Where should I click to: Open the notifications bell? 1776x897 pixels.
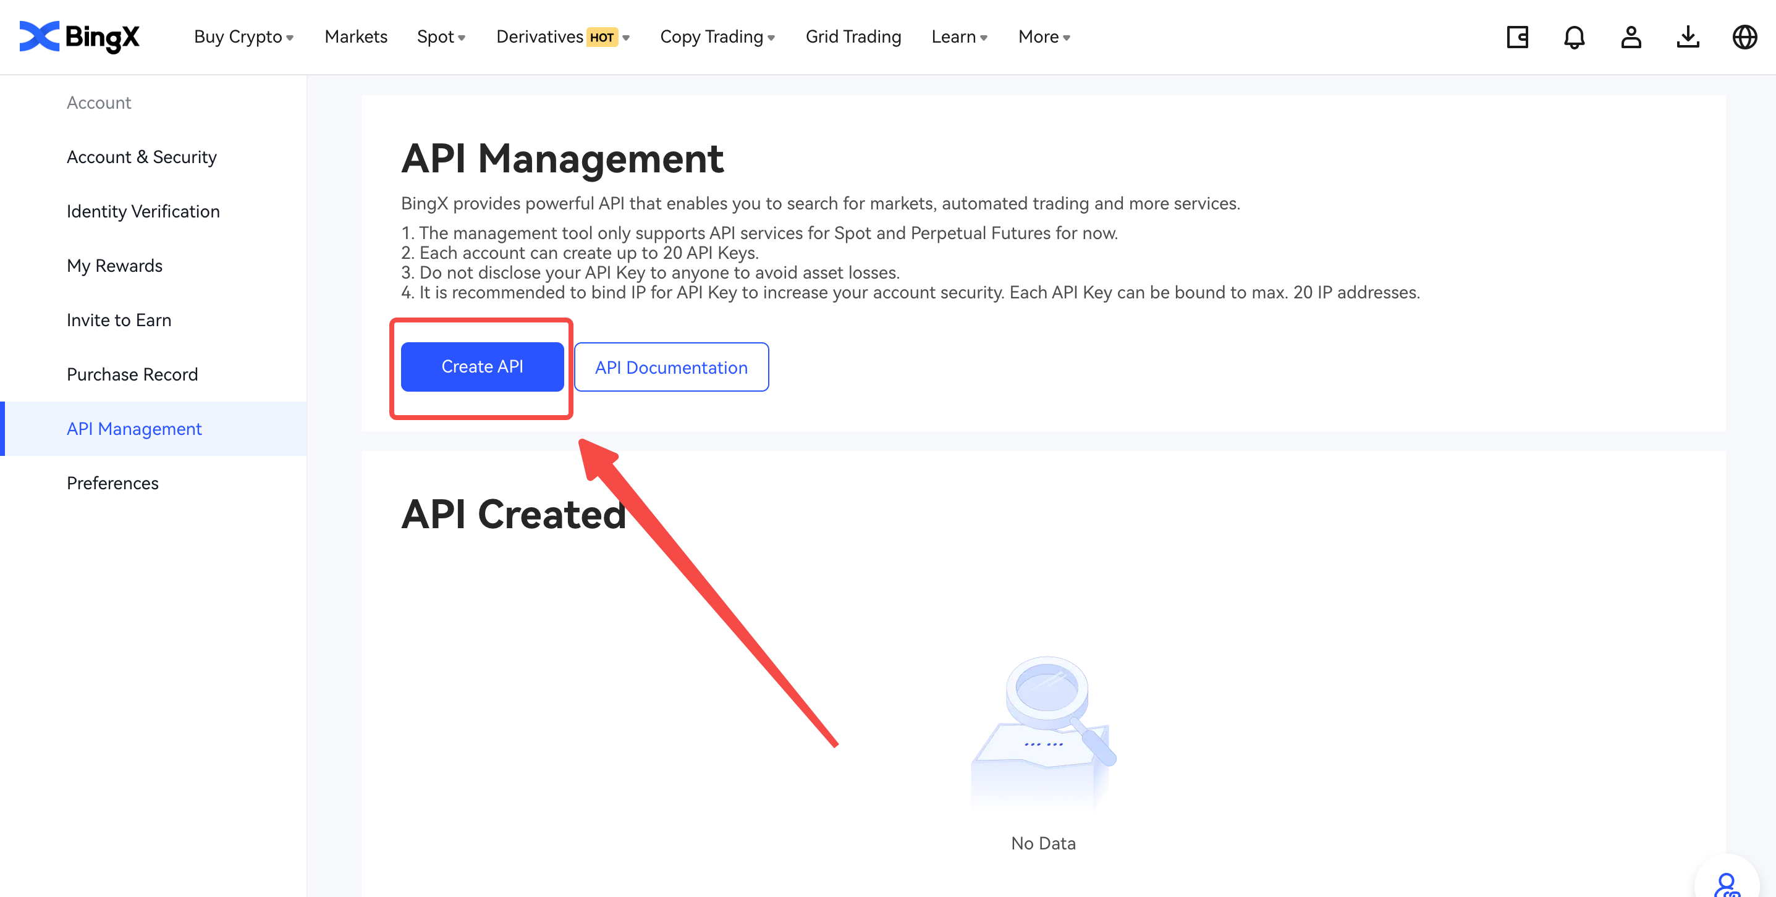pyautogui.click(x=1574, y=36)
